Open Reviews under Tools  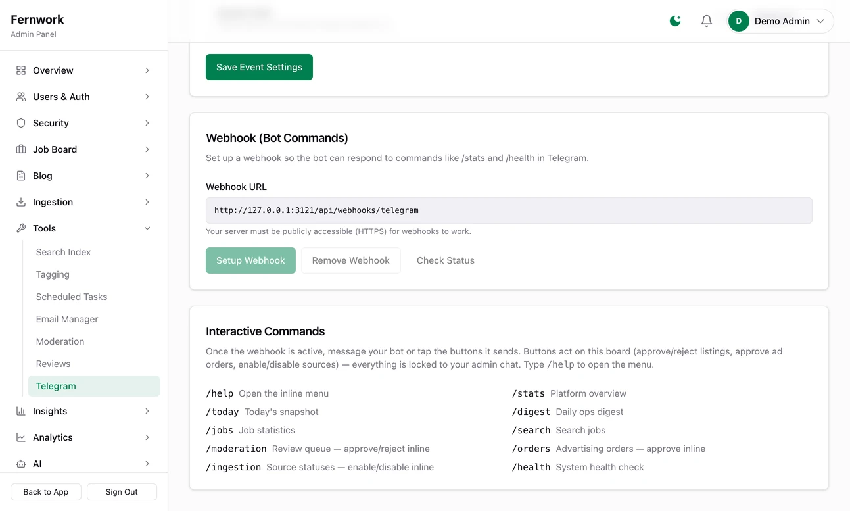93,364
